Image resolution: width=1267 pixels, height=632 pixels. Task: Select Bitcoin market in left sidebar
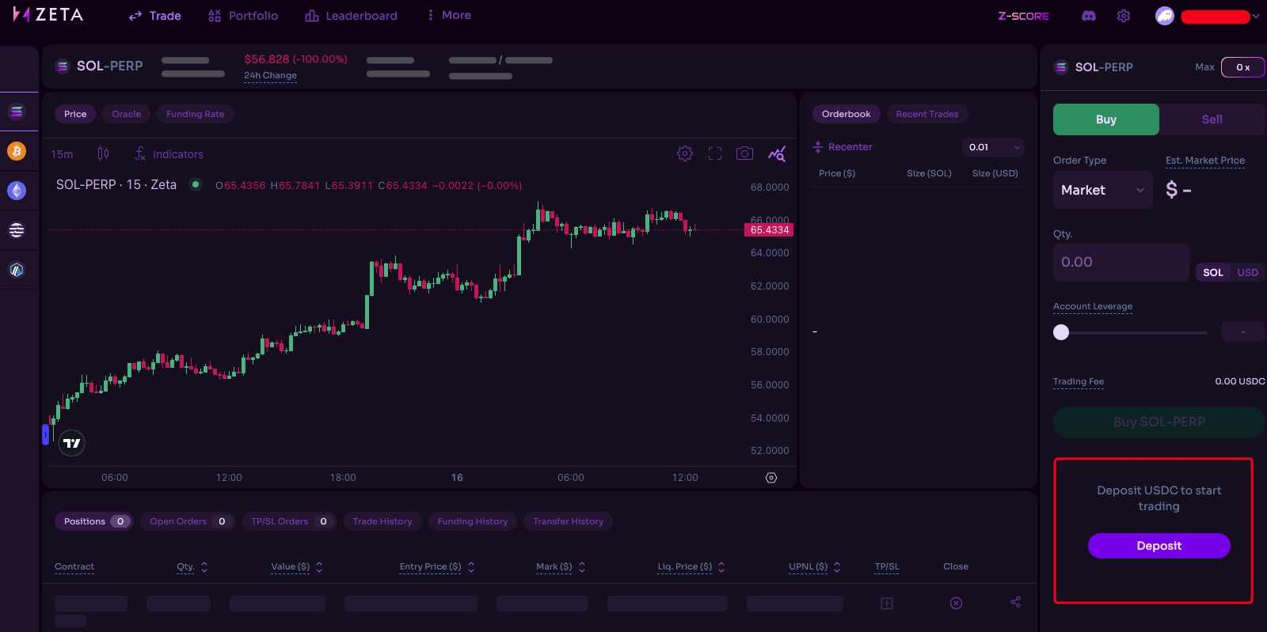(x=17, y=151)
